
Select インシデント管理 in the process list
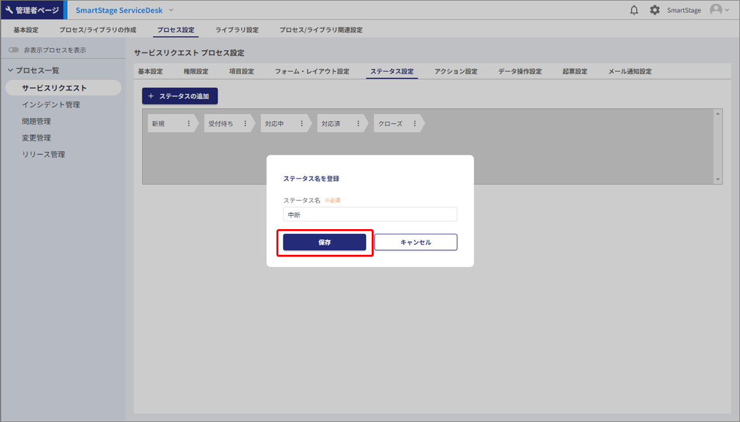(51, 105)
